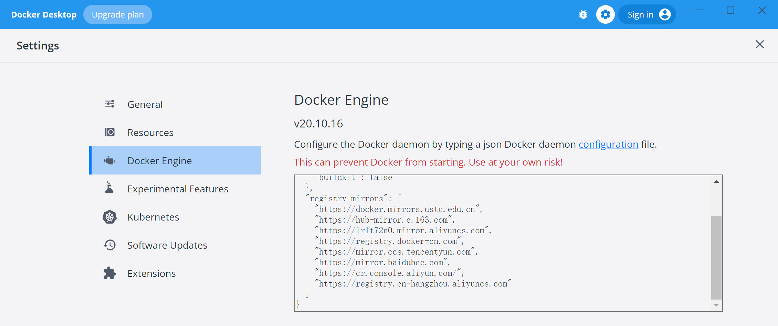
Task: Close the Settings panel with X
Action: 760,44
